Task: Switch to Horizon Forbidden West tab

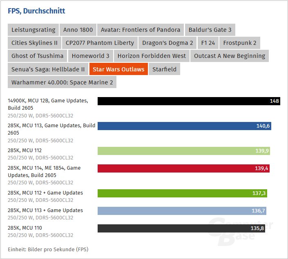Action: [x=152, y=56]
